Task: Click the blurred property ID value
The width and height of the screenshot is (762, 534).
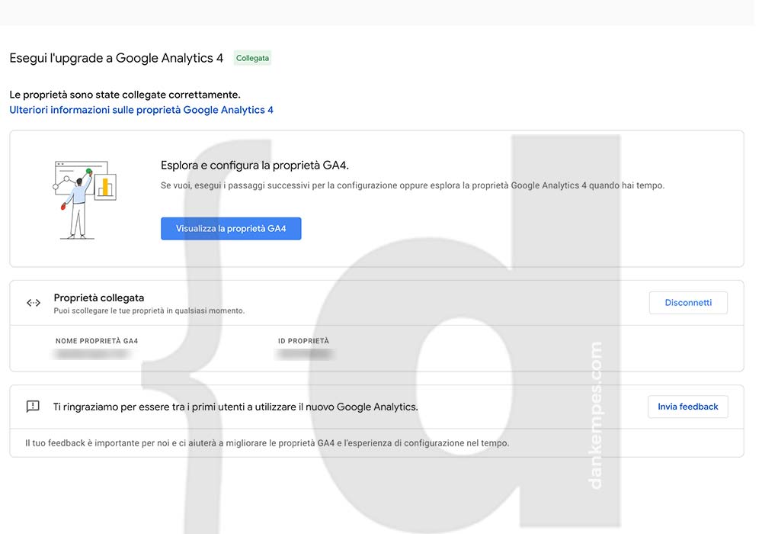Action: (304, 355)
